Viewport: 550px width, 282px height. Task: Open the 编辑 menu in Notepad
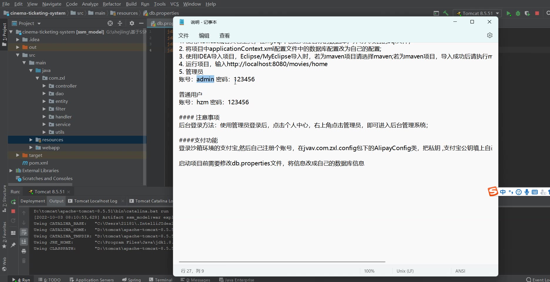(204, 36)
